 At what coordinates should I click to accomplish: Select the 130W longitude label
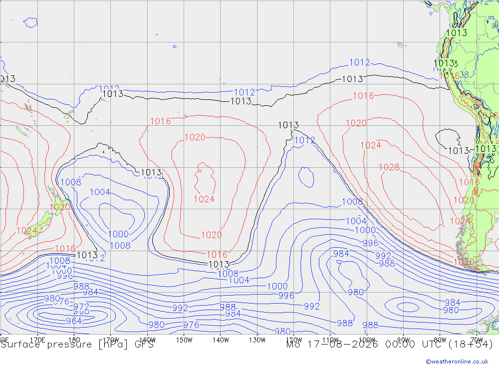click(257, 340)
